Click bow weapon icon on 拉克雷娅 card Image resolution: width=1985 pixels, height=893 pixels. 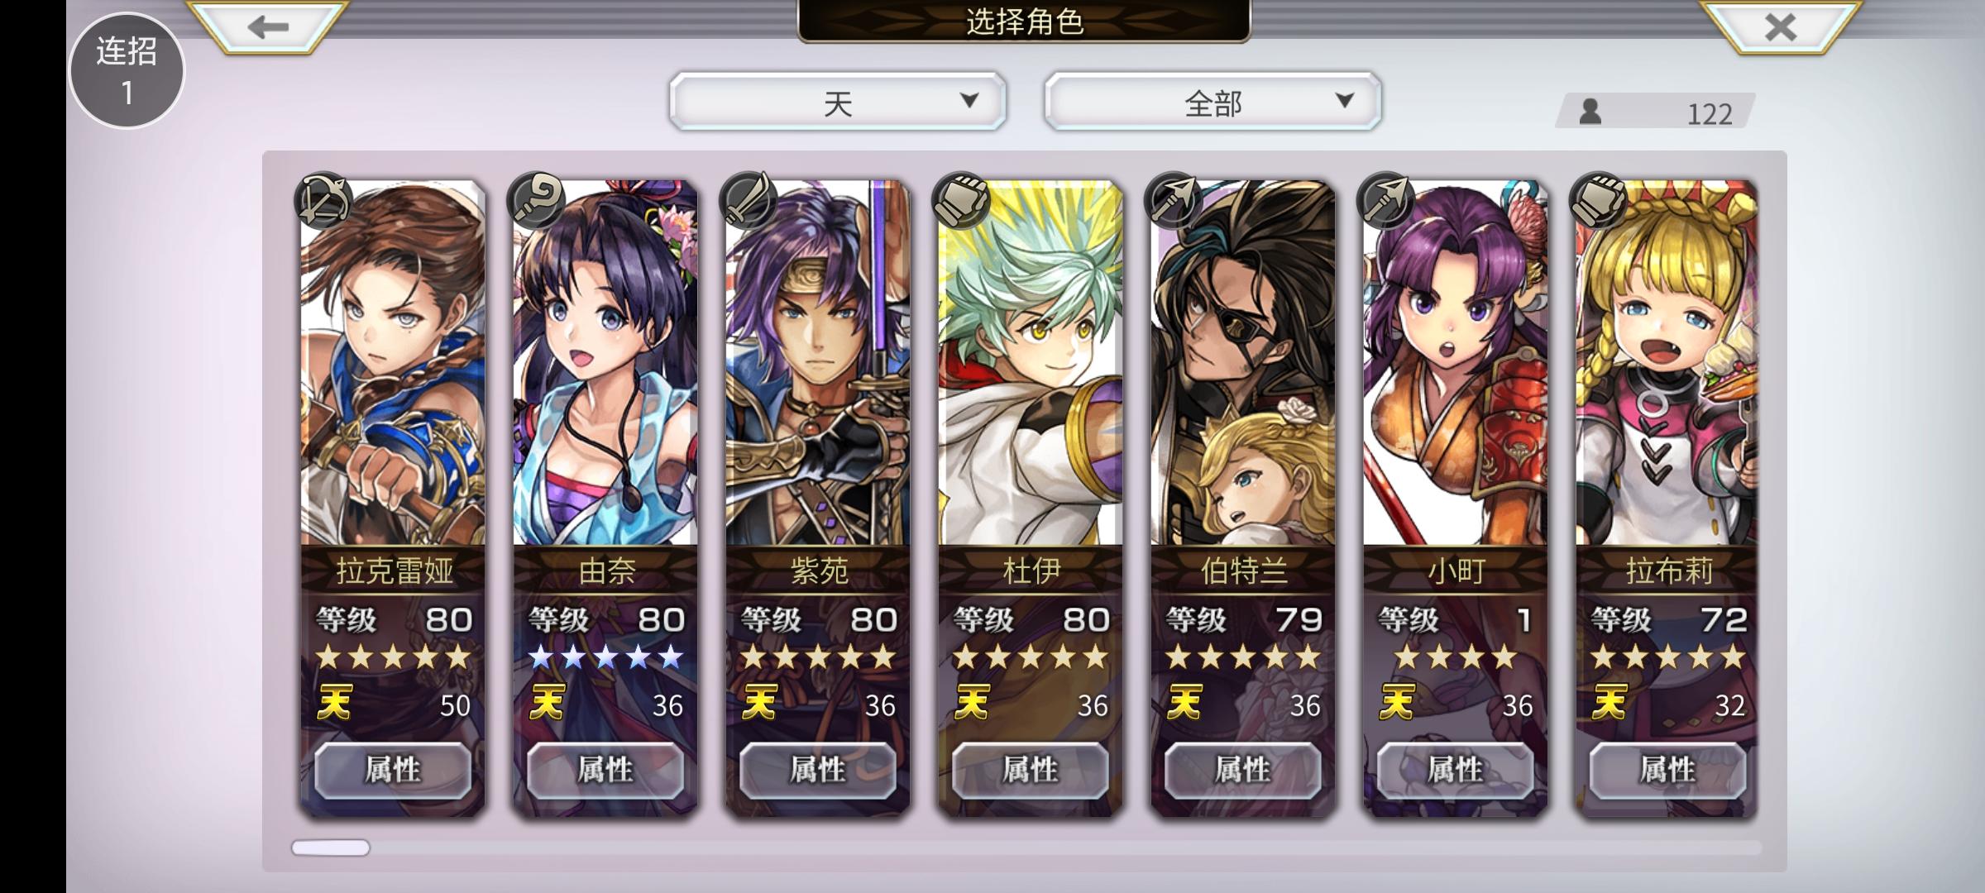pyautogui.click(x=323, y=201)
